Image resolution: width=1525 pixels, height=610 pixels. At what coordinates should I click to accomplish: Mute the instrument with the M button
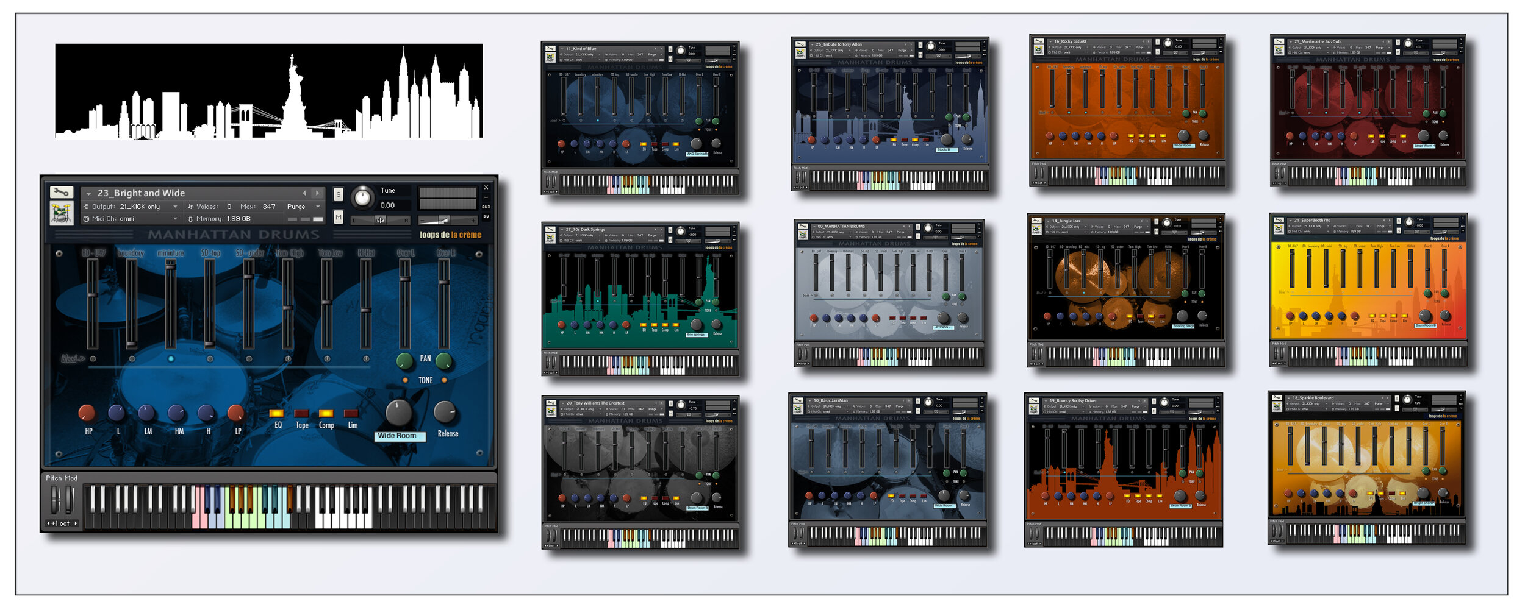pyautogui.click(x=339, y=217)
